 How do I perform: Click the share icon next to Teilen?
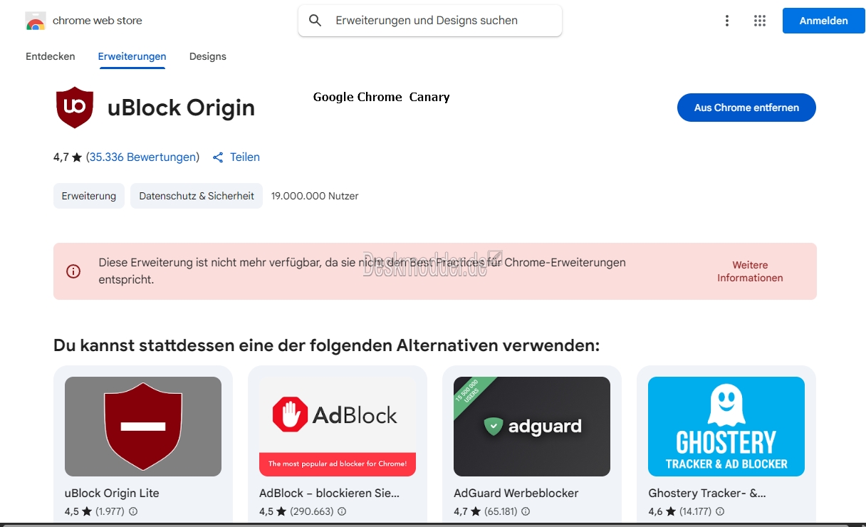219,157
